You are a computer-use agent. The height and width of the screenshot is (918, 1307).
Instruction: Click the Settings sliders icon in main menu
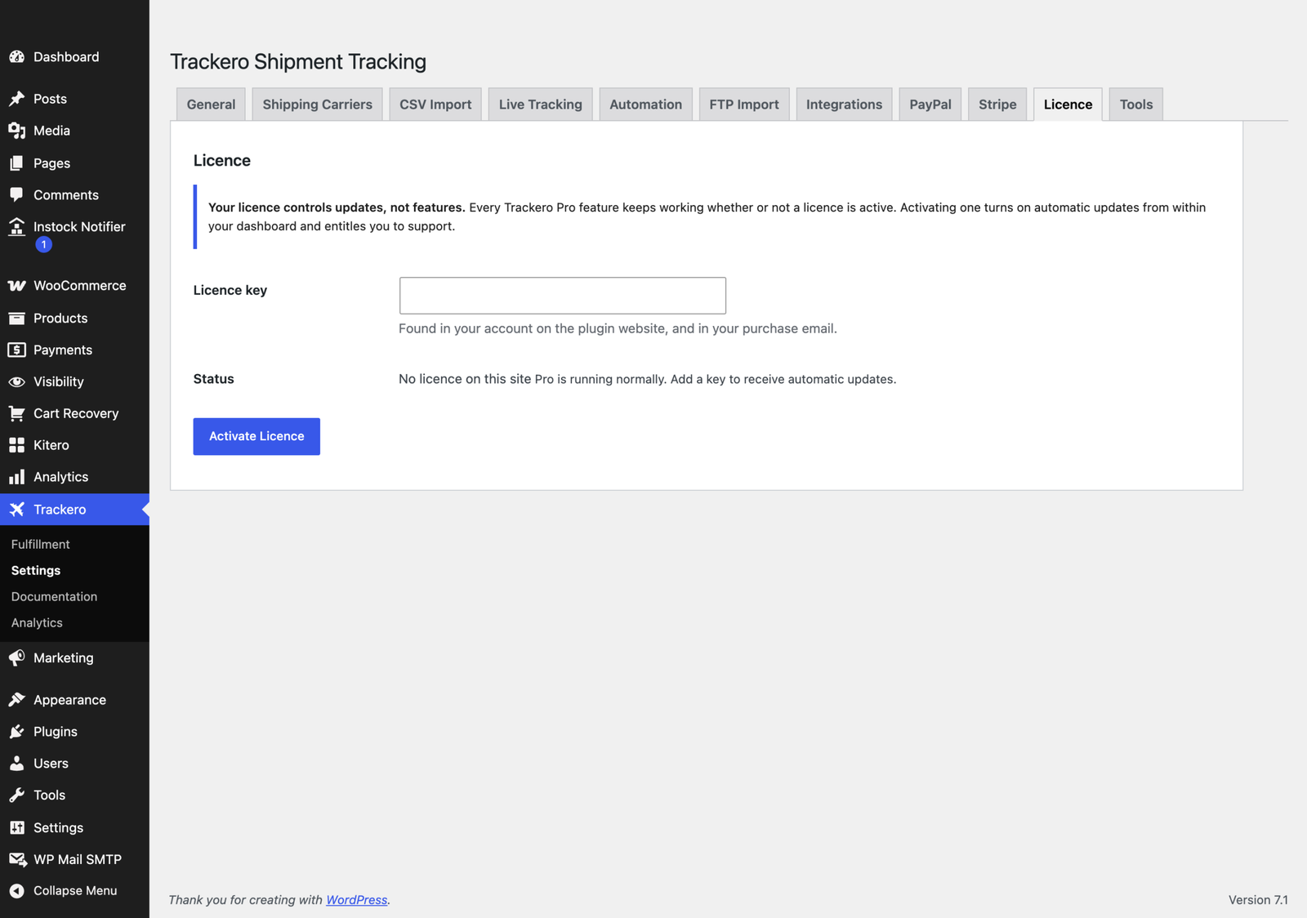coord(16,828)
